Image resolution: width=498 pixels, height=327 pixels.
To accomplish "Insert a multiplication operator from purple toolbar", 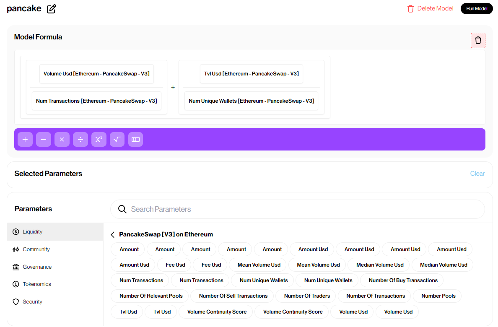I will coord(62,140).
